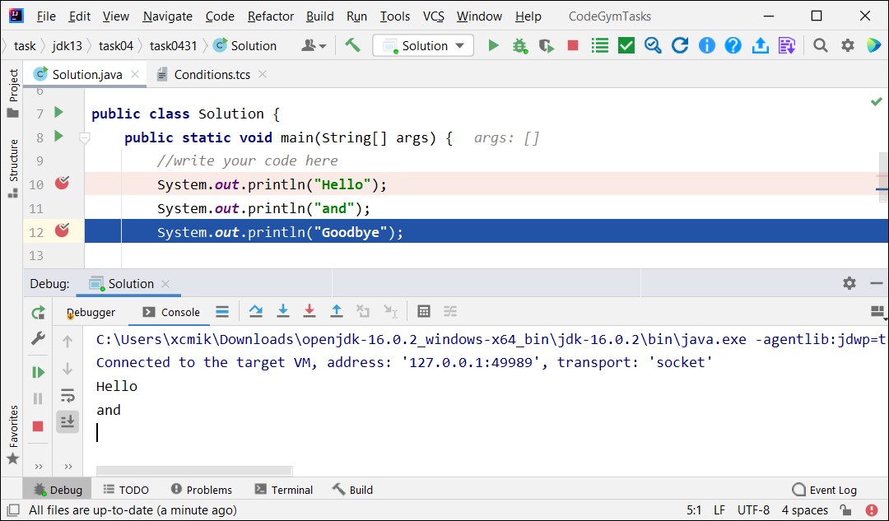Viewport: 889px width, 521px height.
Task: Check task with green checkmark icon
Action: (626, 45)
